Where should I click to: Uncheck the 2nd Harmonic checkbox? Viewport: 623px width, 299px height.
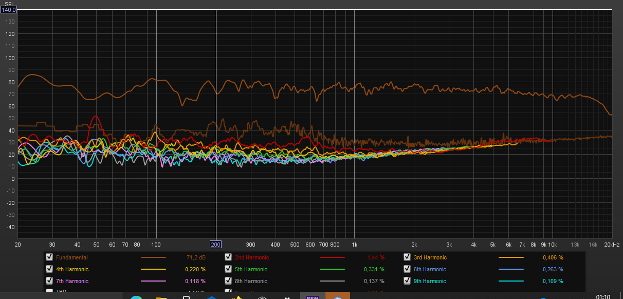(228, 257)
